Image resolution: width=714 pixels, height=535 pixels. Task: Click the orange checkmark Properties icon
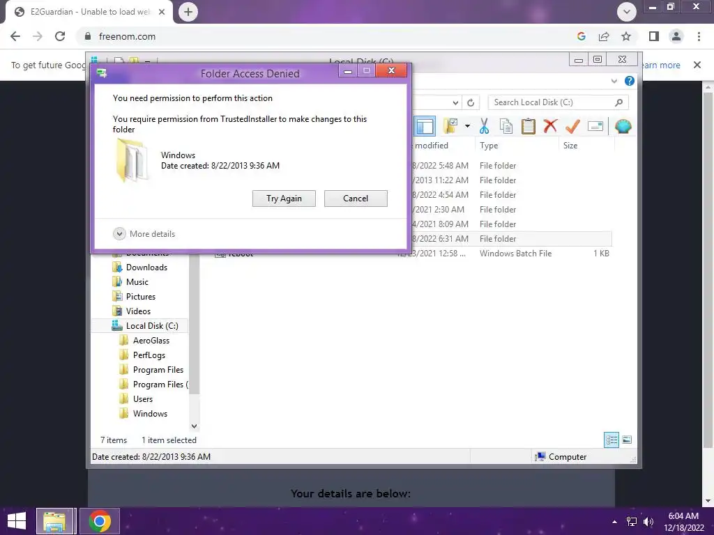[x=572, y=126]
